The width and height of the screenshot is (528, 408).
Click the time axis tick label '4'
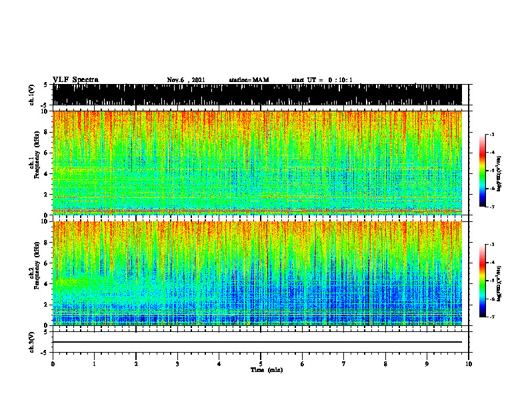point(219,364)
